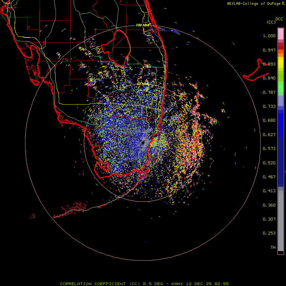Click the 0.360 colorbar value

(269, 205)
